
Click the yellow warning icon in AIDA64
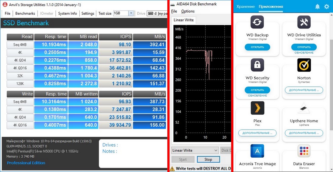point(172,168)
